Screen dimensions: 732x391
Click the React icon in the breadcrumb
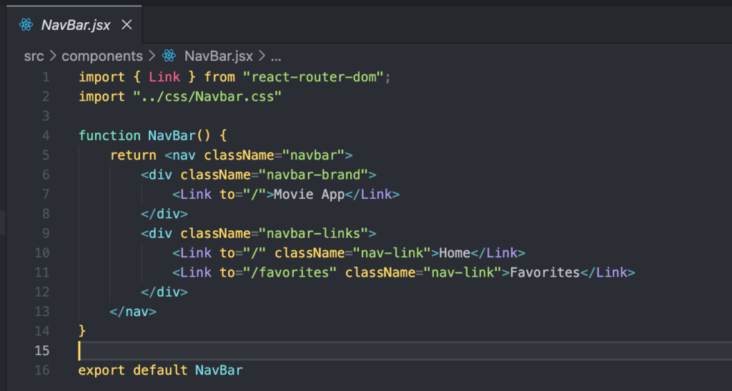point(169,56)
